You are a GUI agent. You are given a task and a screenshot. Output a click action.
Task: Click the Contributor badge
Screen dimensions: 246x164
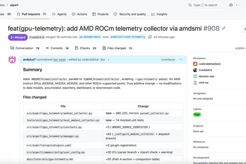168,59
